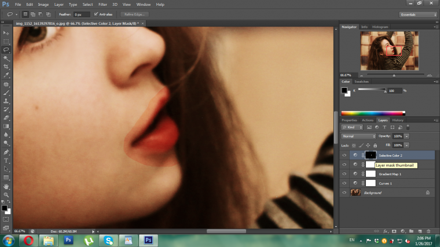Toggle Lock all padlock icon

click(x=375, y=145)
